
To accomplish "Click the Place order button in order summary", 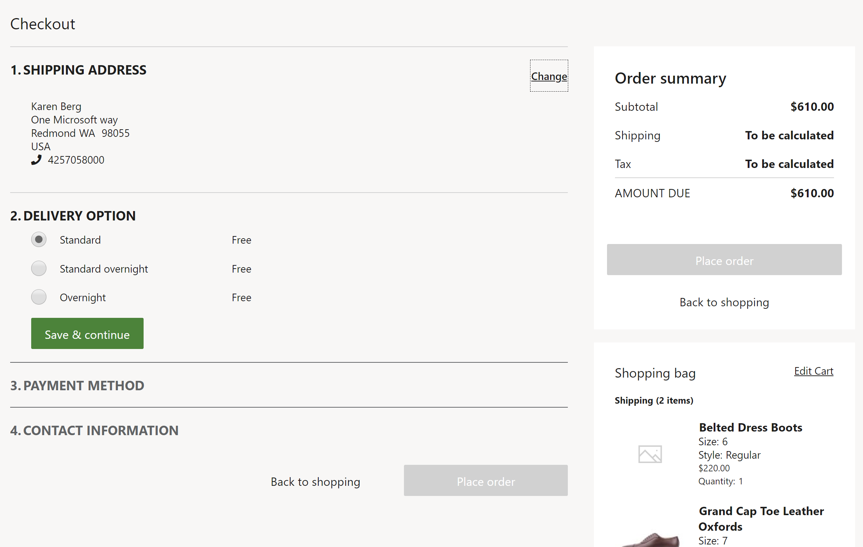I will 724,259.
